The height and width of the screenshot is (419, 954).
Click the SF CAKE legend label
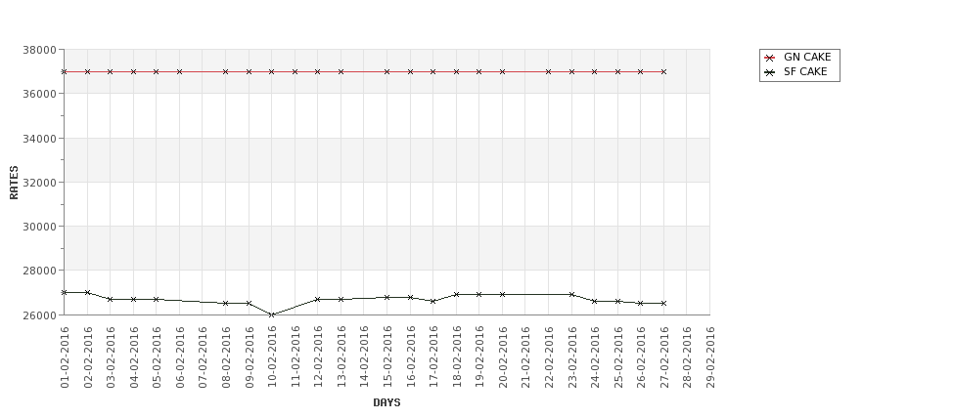805,71
